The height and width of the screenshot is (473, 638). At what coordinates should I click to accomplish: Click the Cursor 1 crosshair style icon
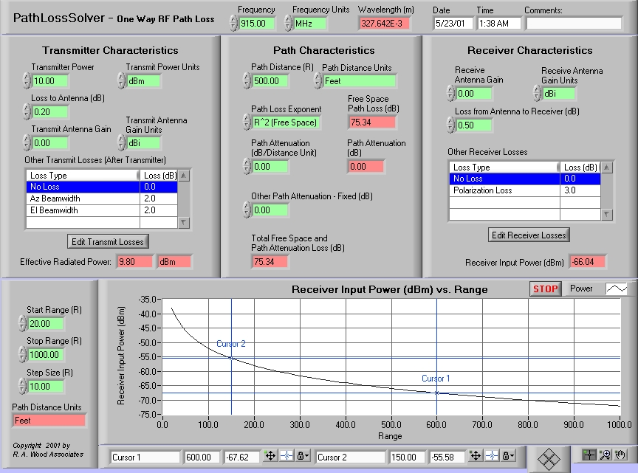285,457
